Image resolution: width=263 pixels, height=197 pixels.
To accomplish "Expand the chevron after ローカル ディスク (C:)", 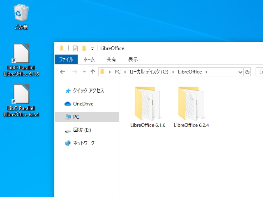I will [x=173, y=72].
